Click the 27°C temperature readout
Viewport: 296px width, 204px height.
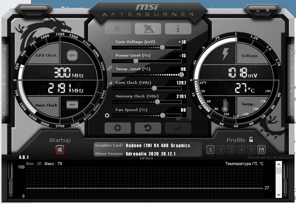[x=245, y=88]
